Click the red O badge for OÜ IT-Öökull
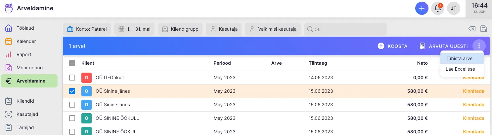 [86, 78]
